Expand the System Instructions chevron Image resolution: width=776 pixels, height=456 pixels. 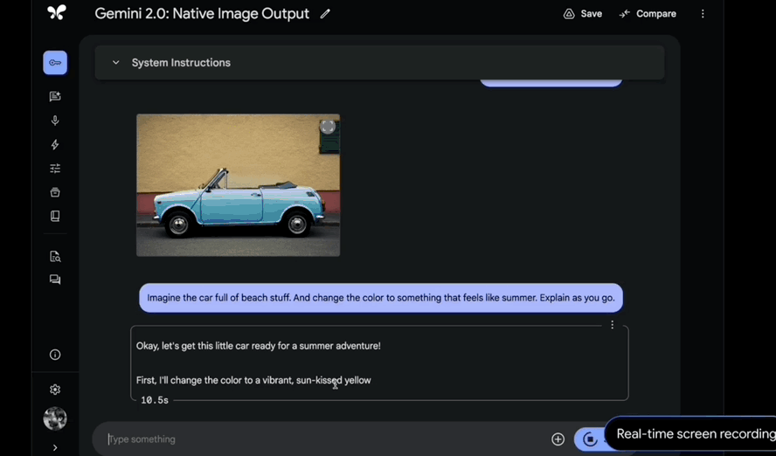click(x=115, y=63)
